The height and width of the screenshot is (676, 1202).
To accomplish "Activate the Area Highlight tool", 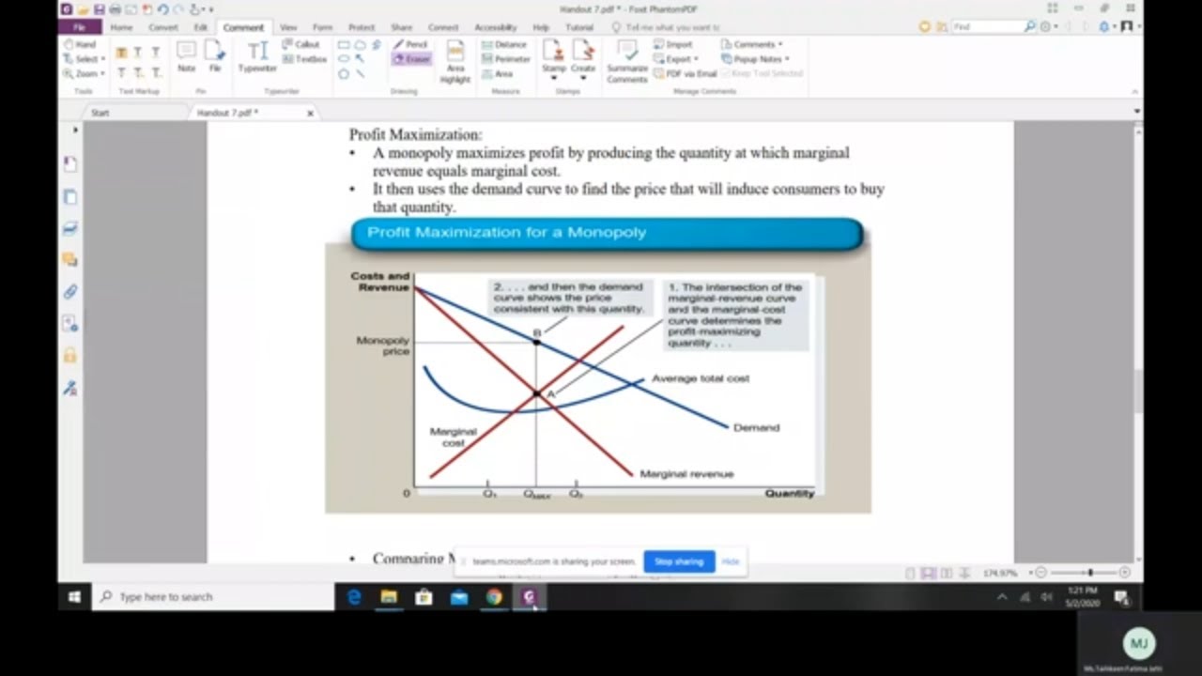I will click(455, 62).
